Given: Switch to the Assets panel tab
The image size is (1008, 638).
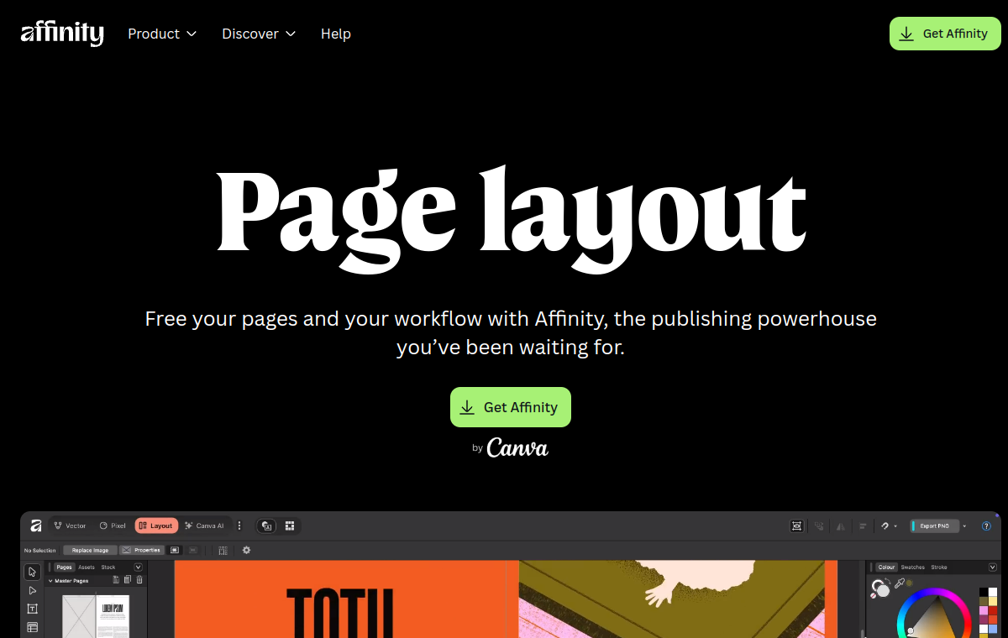Looking at the screenshot, I should click(87, 567).
